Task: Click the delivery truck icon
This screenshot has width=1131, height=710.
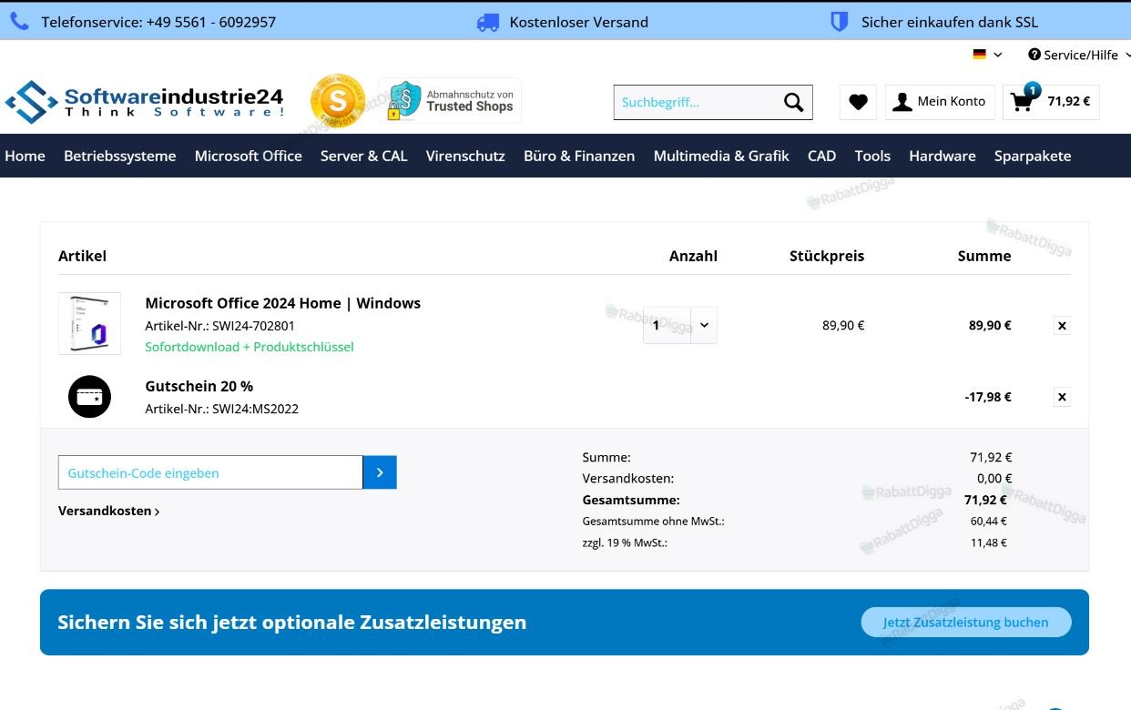Action: [x=488, y=23]
